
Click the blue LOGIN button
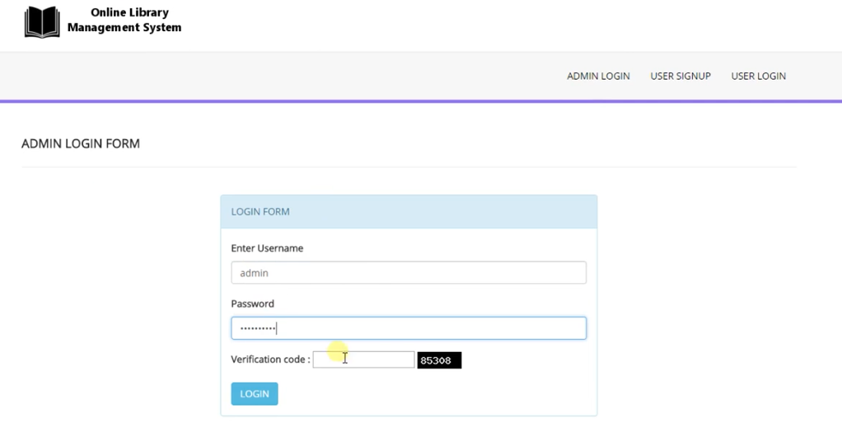click(255, 394)
